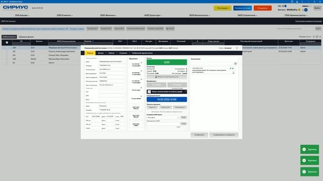Switch to the Рейтинг tab
323x181 pixels.
[x=112, y=53]
